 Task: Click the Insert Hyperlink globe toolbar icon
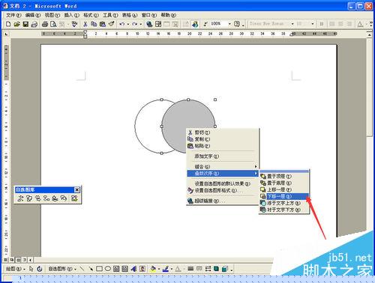coord(149,24)
